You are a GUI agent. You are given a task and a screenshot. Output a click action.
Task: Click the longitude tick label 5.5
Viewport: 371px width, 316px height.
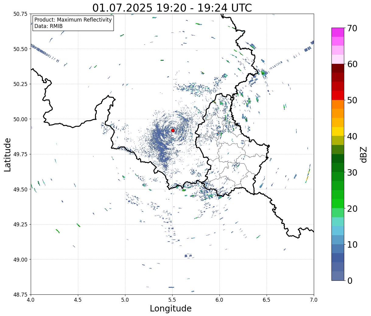tap(172, 300)
